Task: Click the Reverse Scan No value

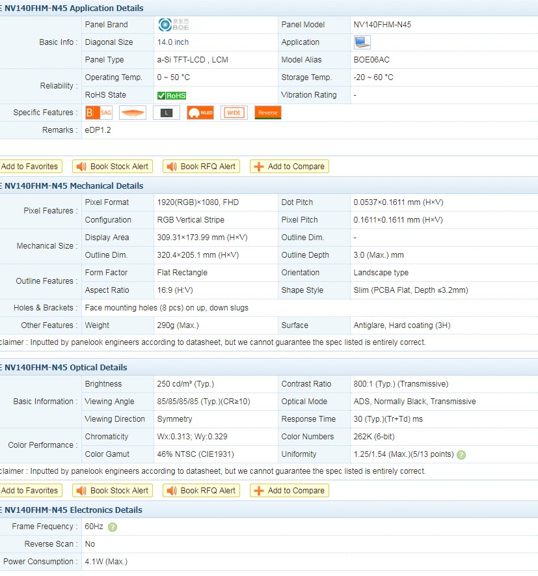Action: pyautogui.click(x=90, y=544)
